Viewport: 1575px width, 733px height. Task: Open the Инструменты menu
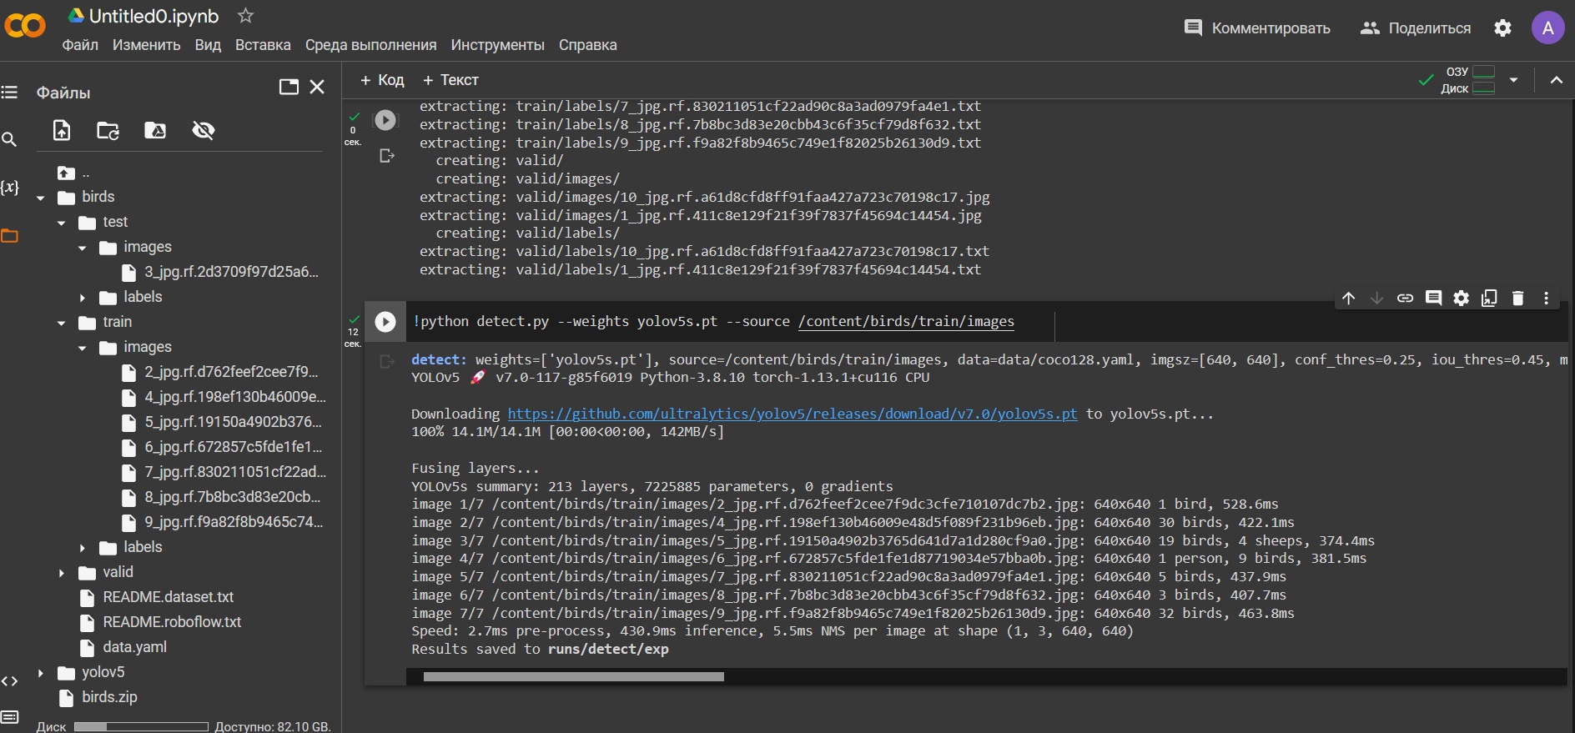(498, 45)
